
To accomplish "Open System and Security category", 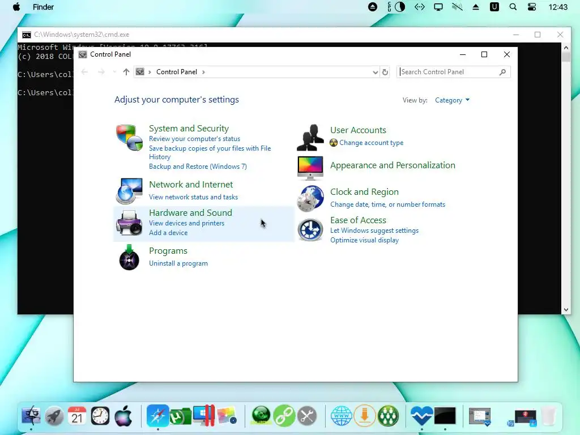I will point(189,129).
